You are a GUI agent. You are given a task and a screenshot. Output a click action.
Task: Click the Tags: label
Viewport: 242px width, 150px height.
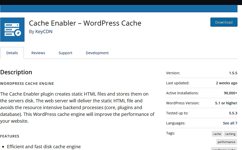pos(171,133)
